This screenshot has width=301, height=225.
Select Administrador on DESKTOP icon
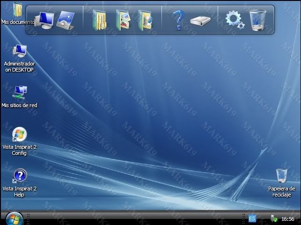[x=19, y=58]
